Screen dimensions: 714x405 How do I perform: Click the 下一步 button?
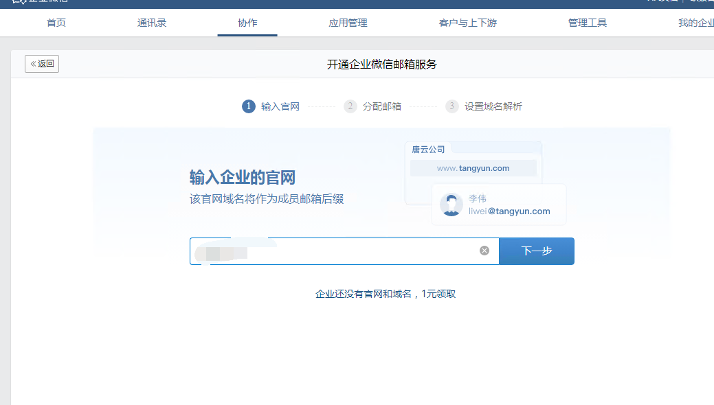point(537,251)
